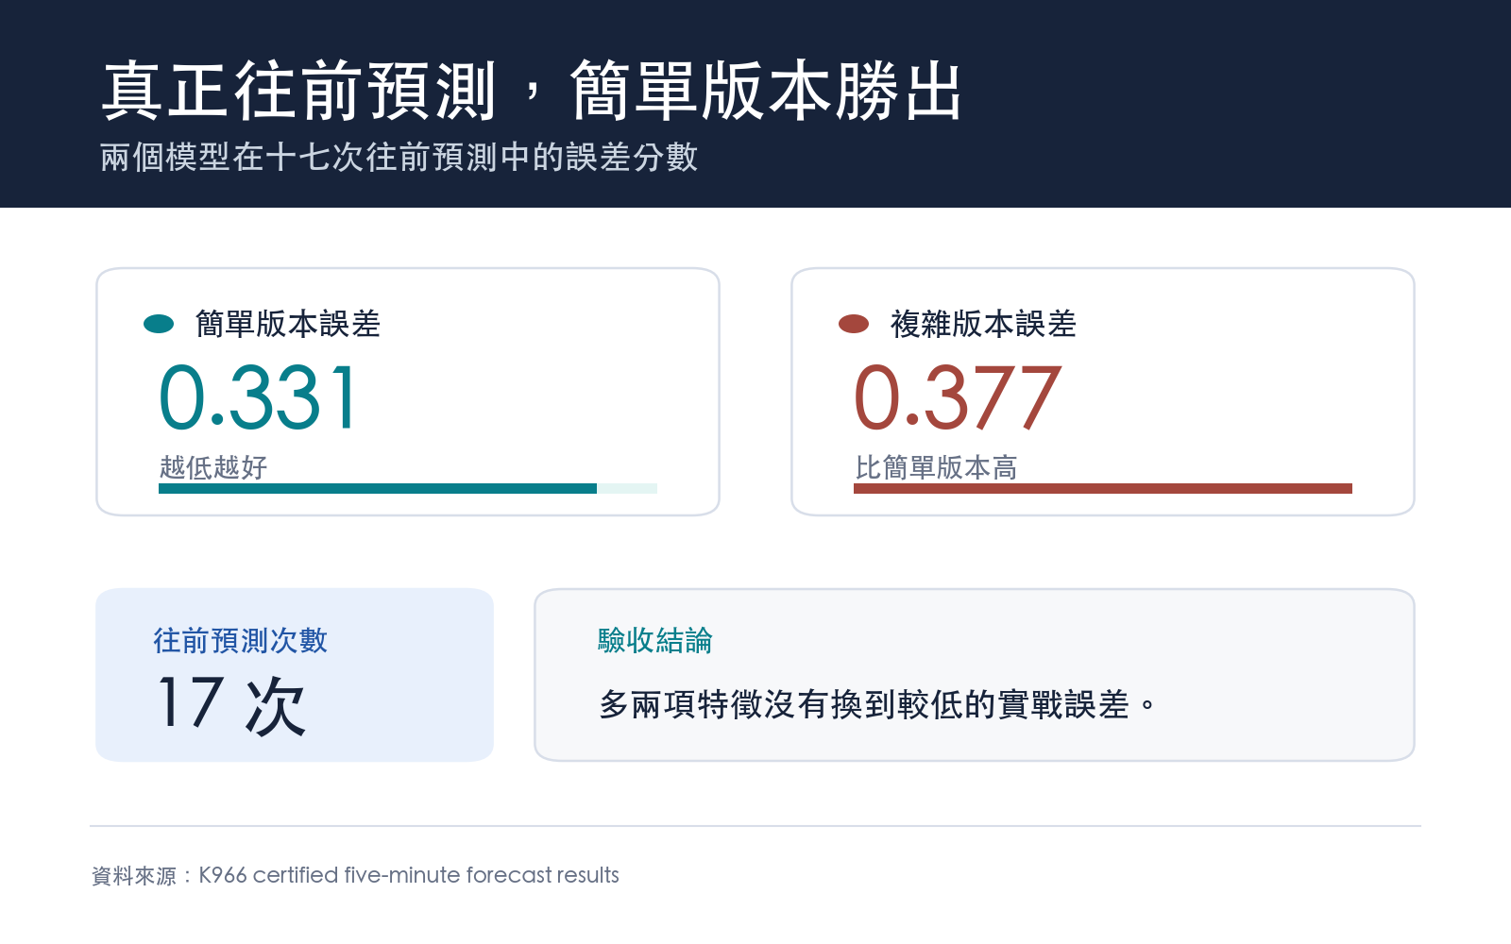
Task: Click the teal progress bar under 越低越好
Action: [408, 488]
